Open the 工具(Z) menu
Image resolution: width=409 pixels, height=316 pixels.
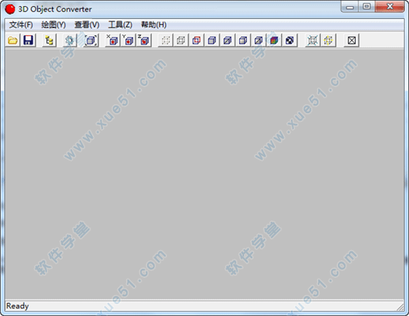[120, 25]
